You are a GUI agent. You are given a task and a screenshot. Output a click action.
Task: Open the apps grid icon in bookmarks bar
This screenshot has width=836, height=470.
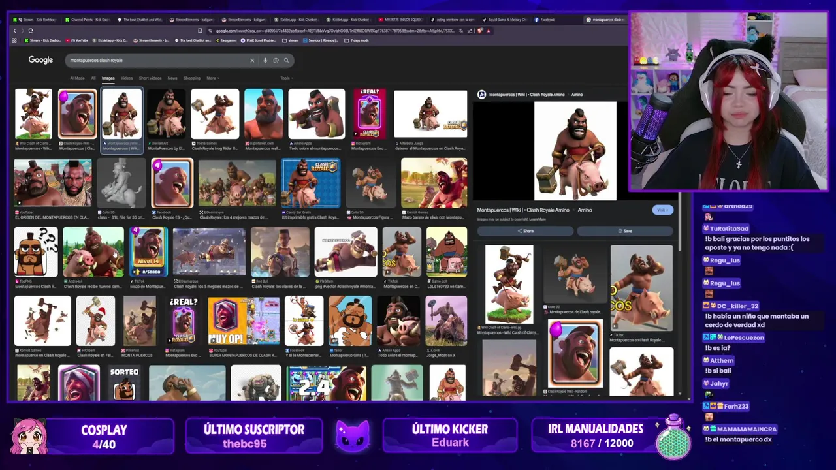pos(14,40)
